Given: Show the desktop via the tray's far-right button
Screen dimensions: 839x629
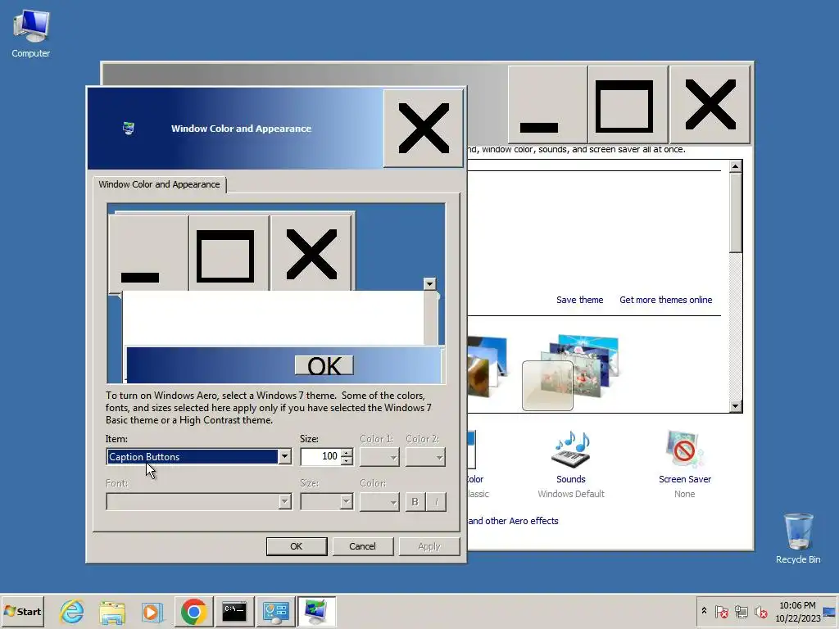Looking at the screenshot, I should [x=830, y=611].
